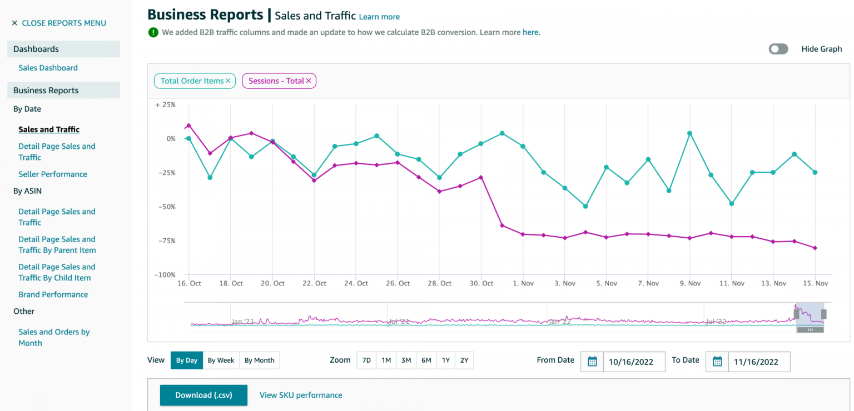Screen dimensions: 854x411
Task: Open the From Date calendar icon
Action: (592, 362)
